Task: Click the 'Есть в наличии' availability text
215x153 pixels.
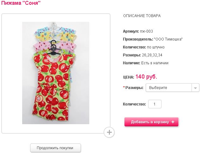Action: pyautogui.click(x=155, y=63)
